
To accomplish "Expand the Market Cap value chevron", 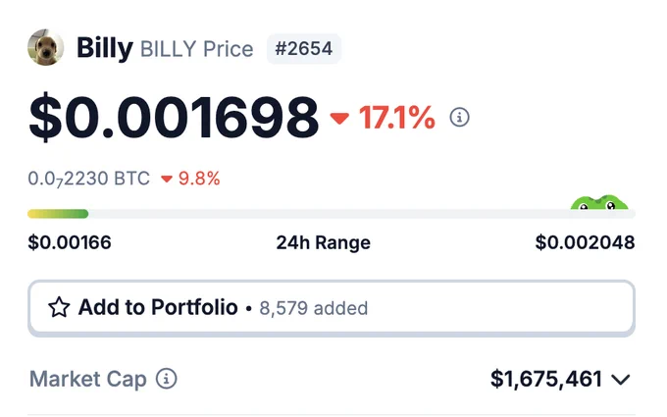I will [x=621, y=379].
